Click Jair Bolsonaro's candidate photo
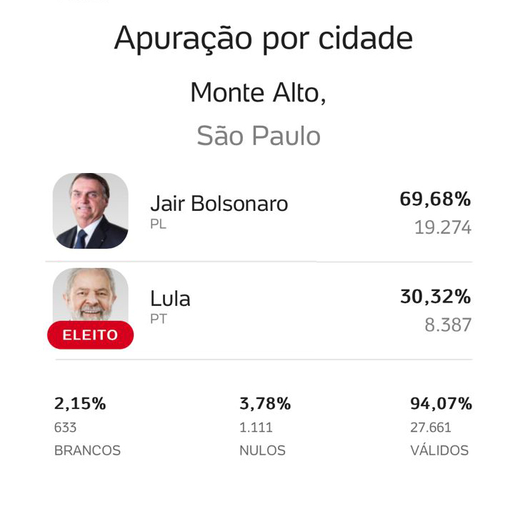528x509 pixels. coord(91,211)
